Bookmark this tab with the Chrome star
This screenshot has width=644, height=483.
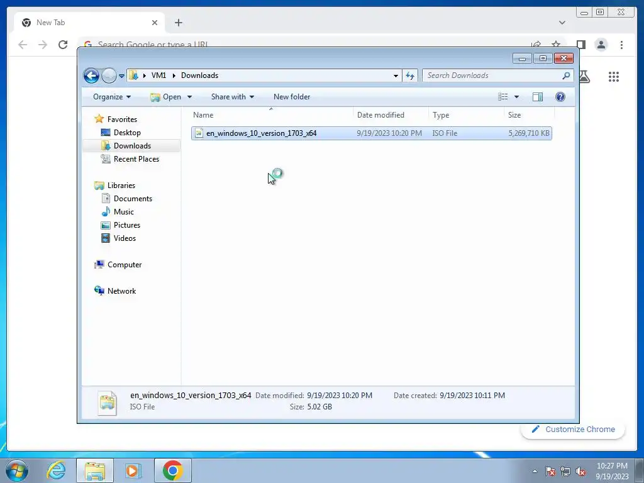click(556, 44)
